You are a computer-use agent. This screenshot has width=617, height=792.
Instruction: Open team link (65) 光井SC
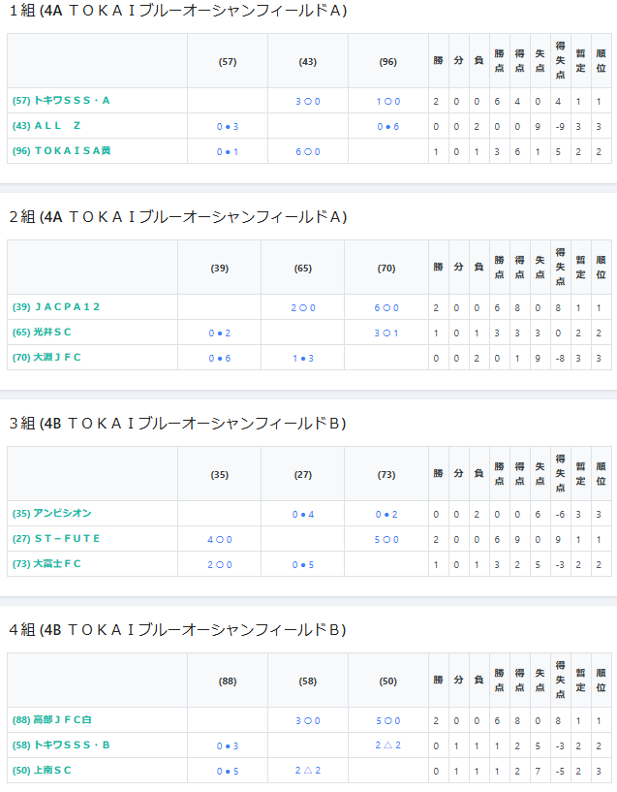[42, 333]
